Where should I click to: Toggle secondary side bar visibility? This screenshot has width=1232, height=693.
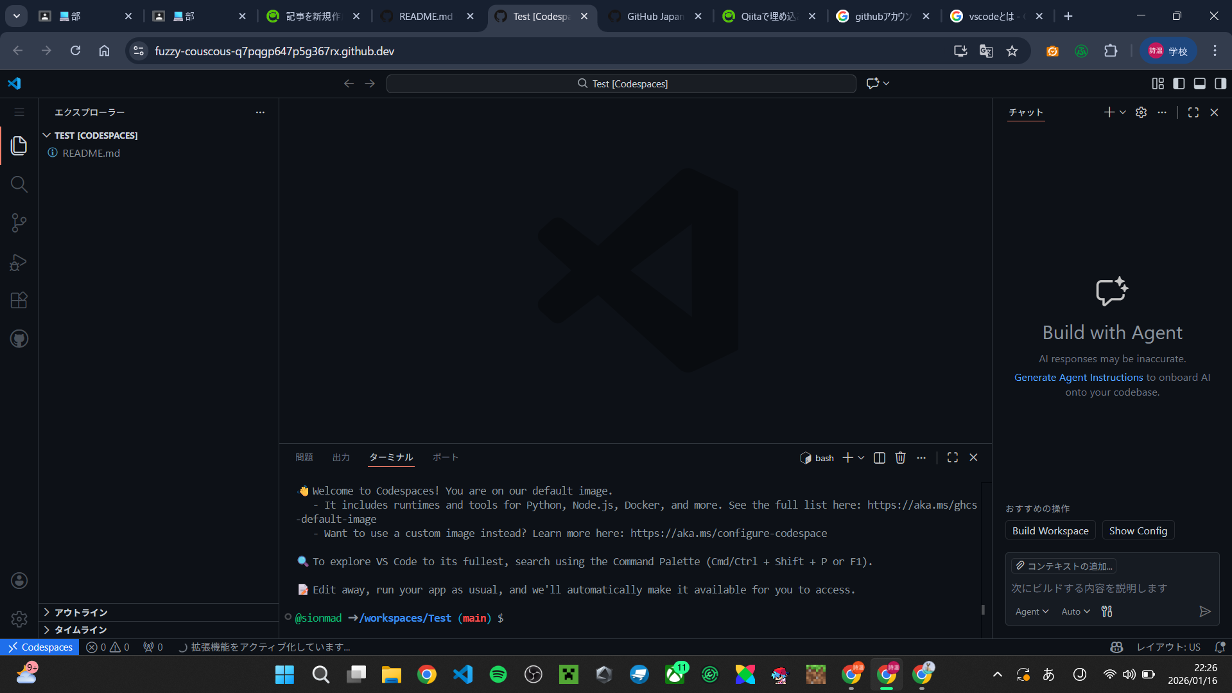(x=1220, y=83)
